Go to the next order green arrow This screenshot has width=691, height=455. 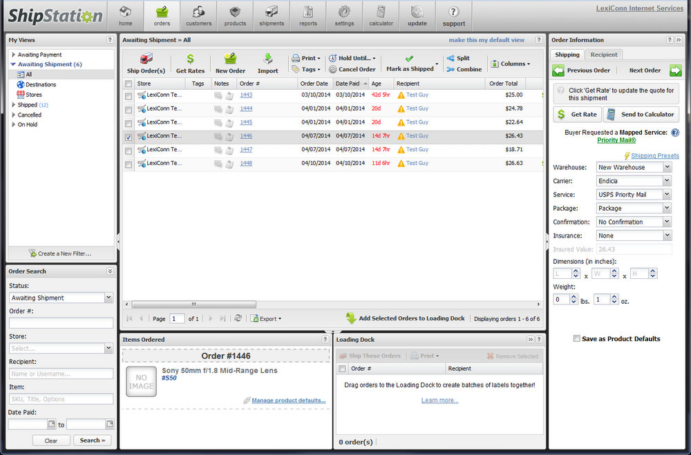click(x=676, y=70)
